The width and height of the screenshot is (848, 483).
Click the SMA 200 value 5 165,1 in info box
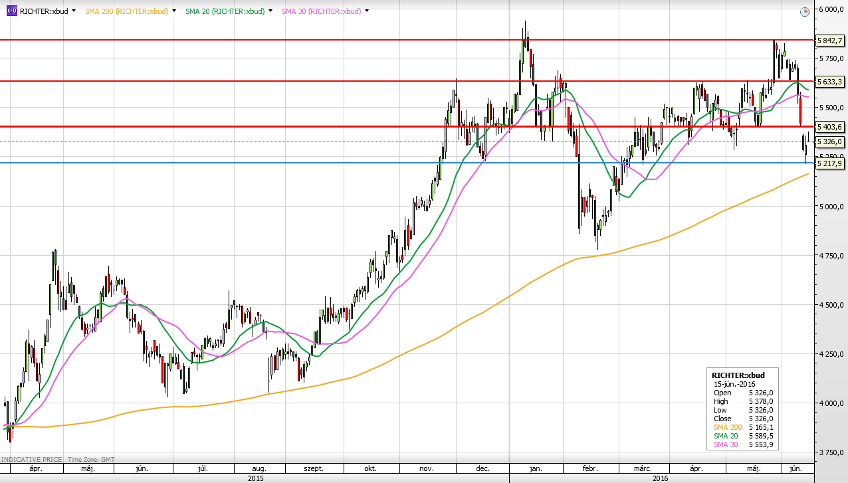[x=761, y=427]
